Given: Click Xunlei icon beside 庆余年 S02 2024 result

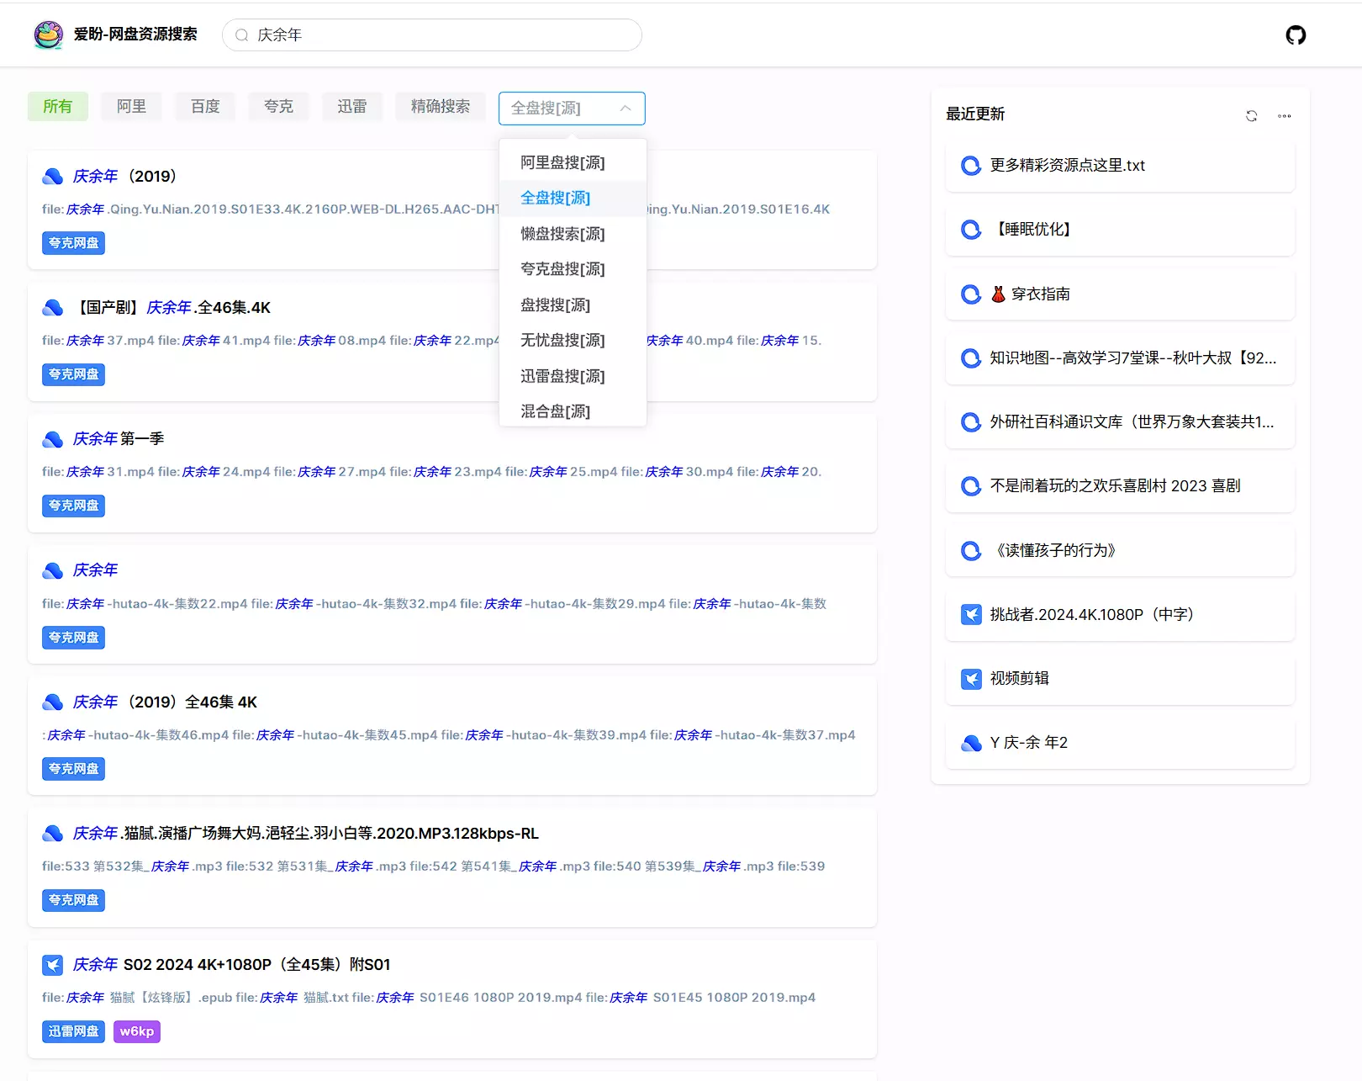Looking at the screenshot, I should (x=53, y=965).
